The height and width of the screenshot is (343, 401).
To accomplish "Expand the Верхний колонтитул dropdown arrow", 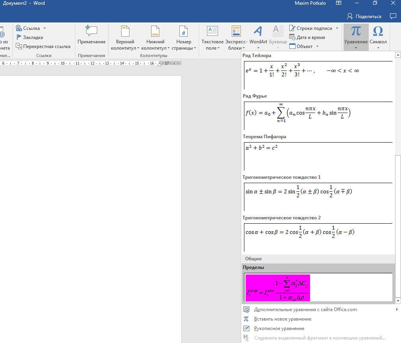I will point(138,48).
